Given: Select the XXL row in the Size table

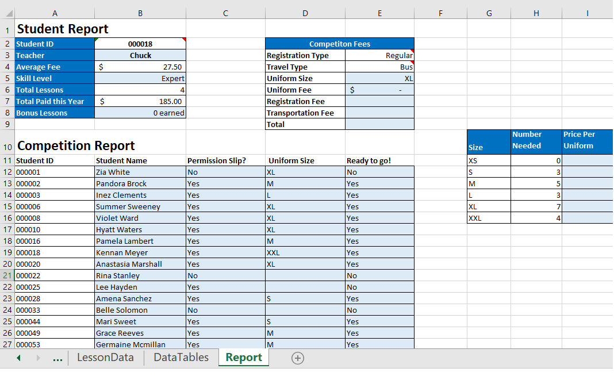Looking at the screenshot, I should click(x=489, y=218).
